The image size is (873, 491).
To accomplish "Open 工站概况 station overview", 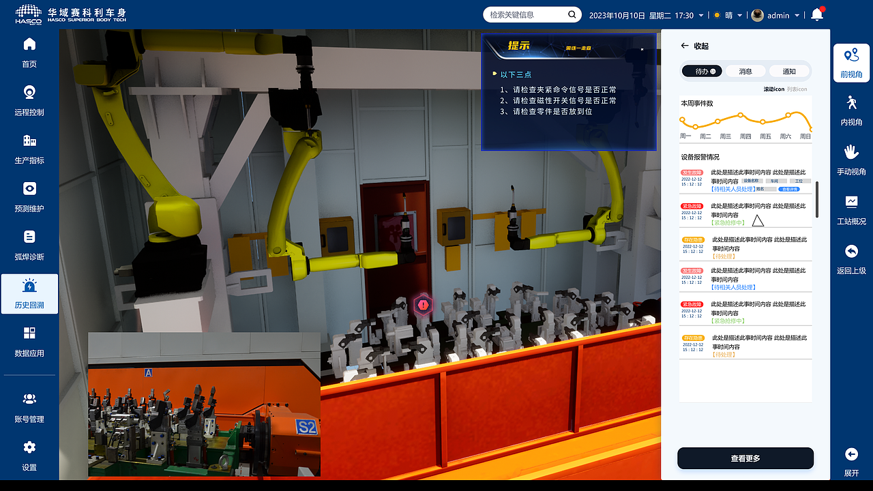I will [x=851, y=210].
